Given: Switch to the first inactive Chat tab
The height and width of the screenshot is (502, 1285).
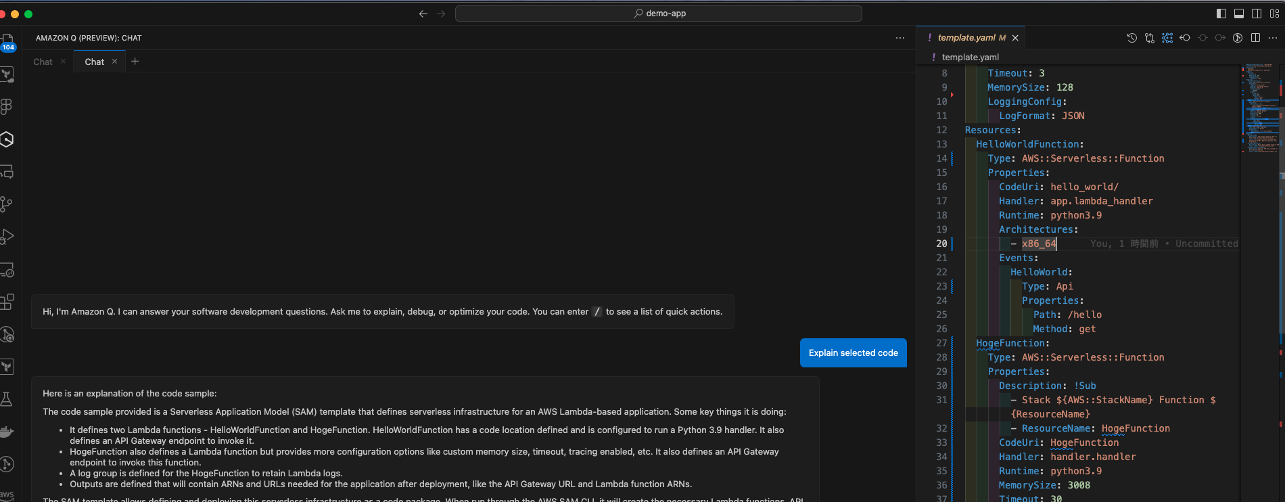Looking at the screenshot, I should pyautogui.click(x=43, y=62).
